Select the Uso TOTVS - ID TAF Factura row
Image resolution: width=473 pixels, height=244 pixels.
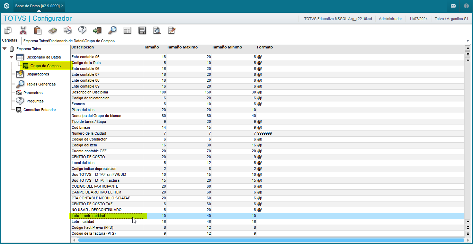[268, 180]
